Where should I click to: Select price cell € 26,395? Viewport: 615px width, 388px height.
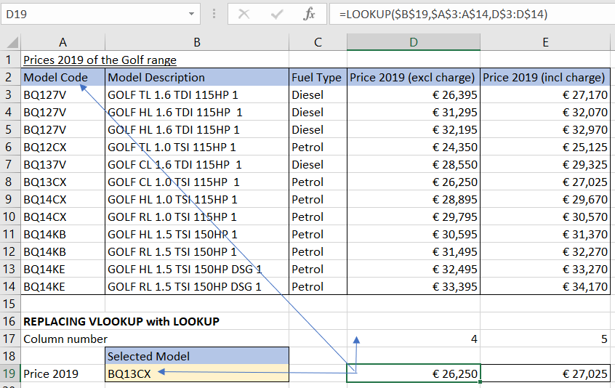414,95
